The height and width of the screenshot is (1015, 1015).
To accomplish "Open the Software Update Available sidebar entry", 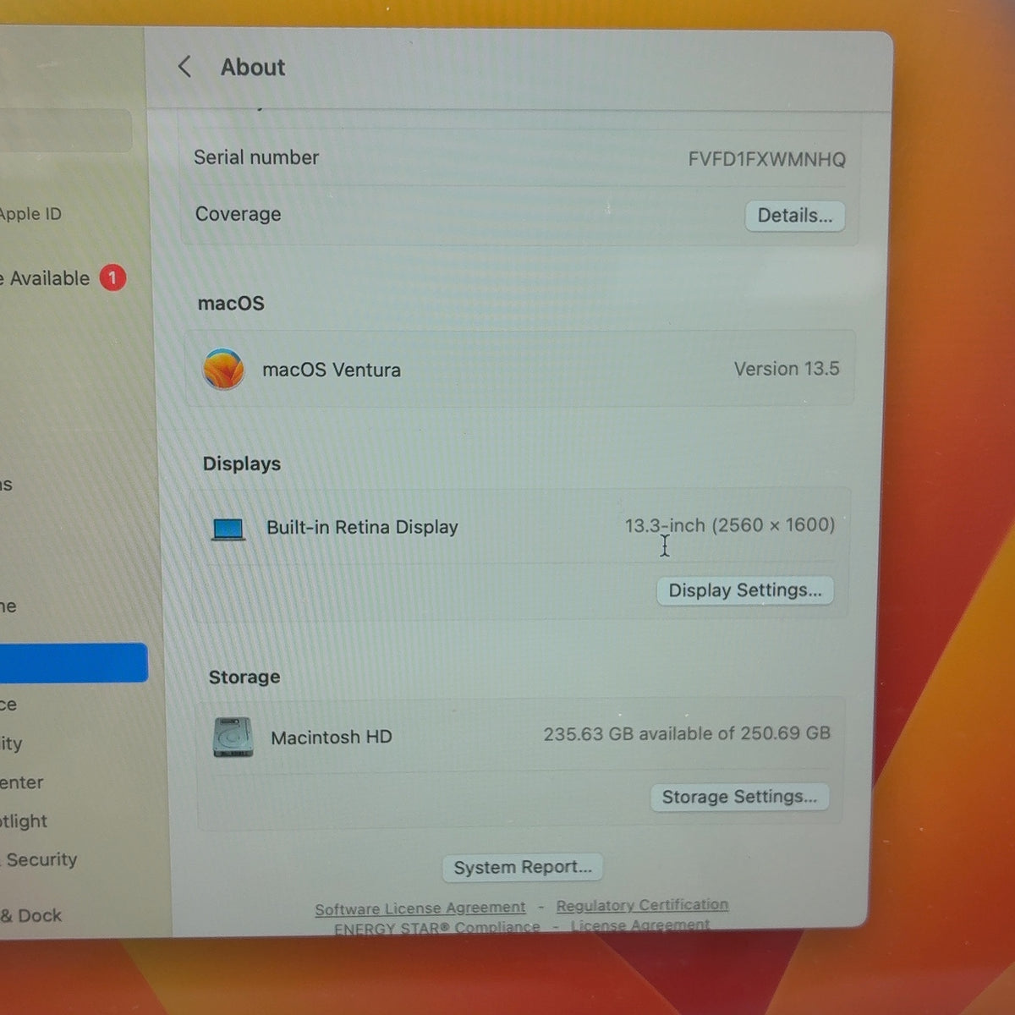I will (x=63, y=278).
